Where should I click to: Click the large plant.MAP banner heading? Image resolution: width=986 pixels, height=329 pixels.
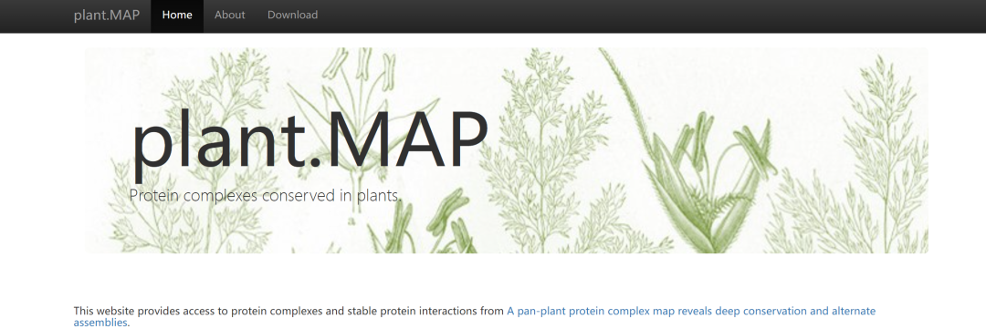tap(309, 141)
